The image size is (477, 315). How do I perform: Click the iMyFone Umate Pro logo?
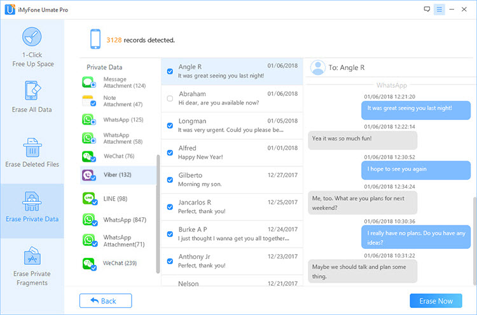pyautogui.click(x=10, y=10)
